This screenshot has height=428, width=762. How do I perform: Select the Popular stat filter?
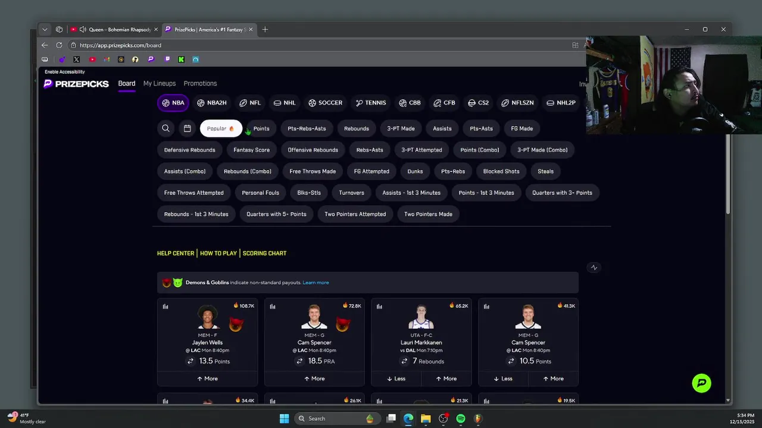coord(221,128)
